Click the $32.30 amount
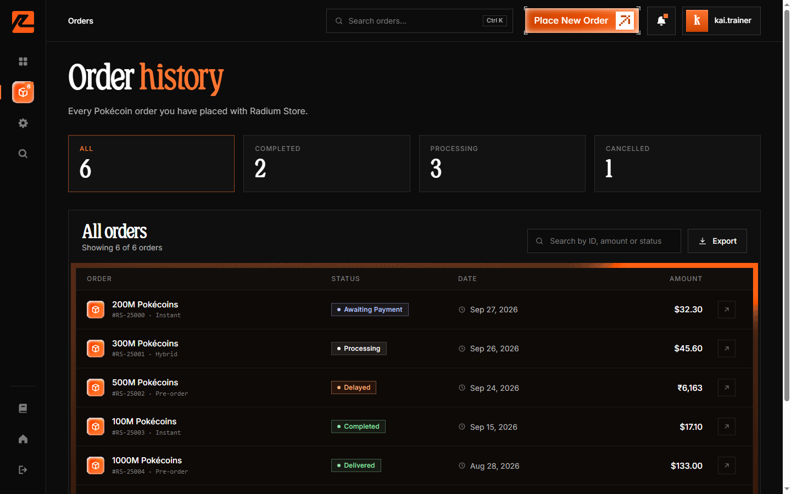Image resolution: width=791 pixels, height=494 pixels. coord(688,310)
